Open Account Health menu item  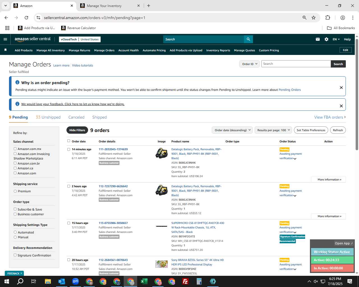click(x=128, y=50)
